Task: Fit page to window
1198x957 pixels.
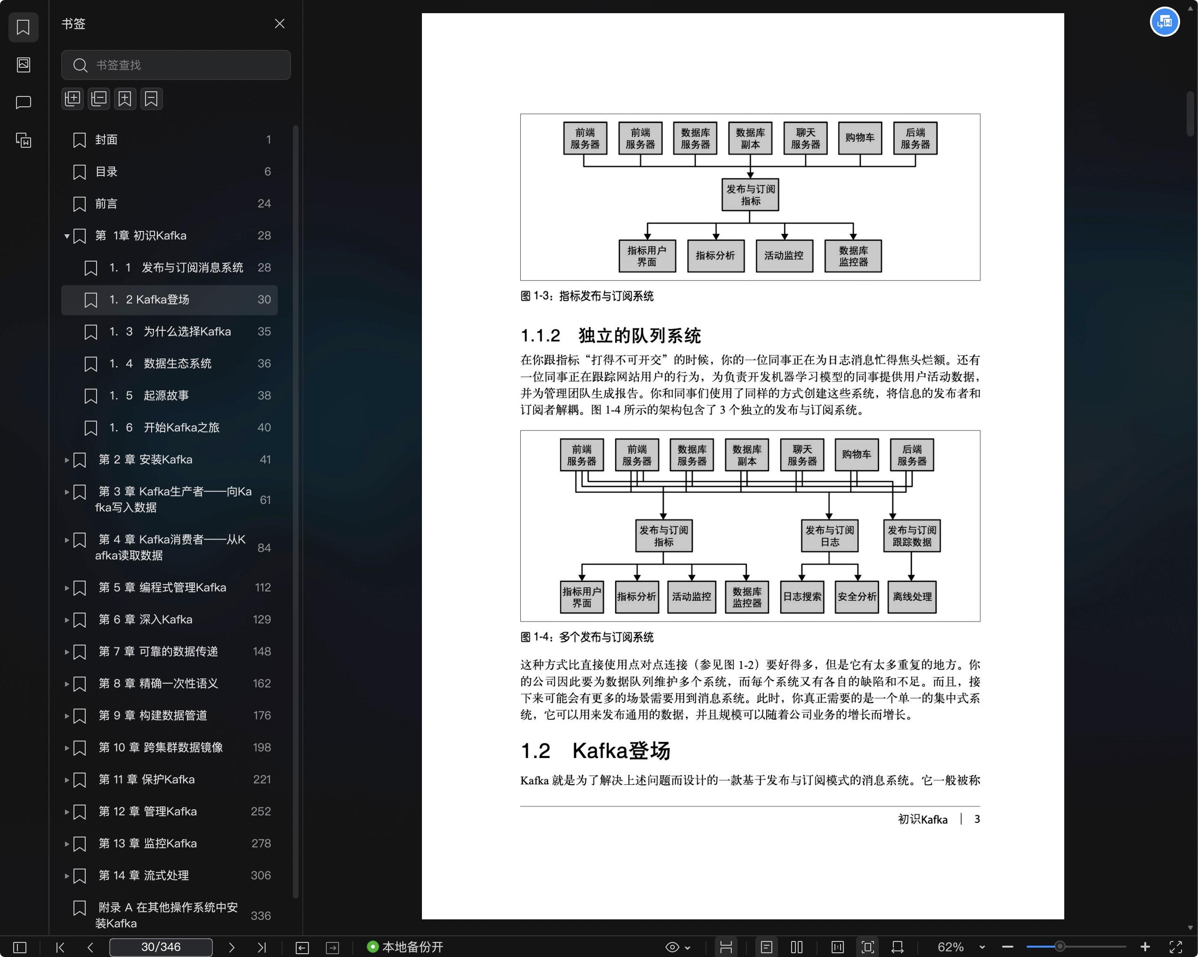Action: click(x=867, y=947)
